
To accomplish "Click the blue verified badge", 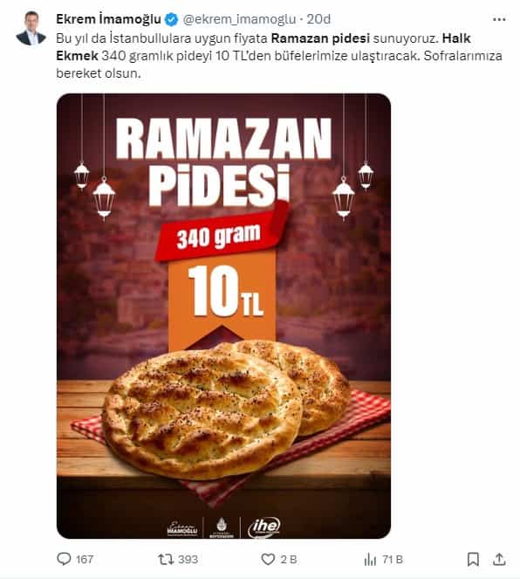I will [171, 19].
